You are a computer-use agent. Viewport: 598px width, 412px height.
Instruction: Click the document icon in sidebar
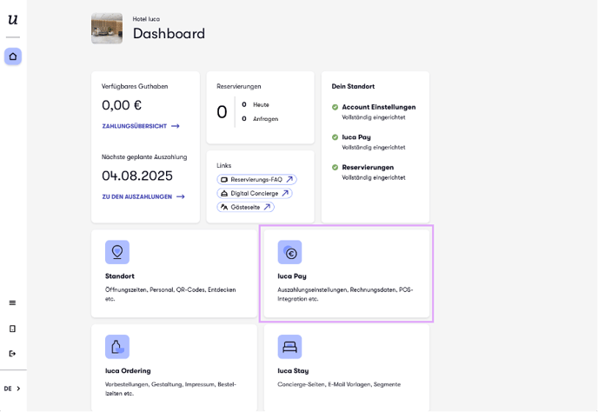click(12, 329)
